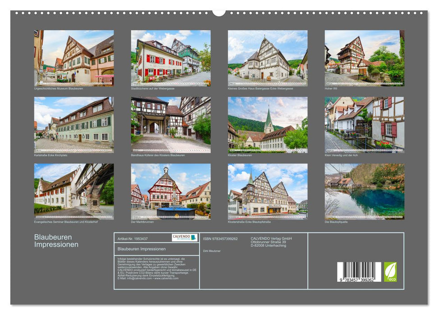This screenshot has height=315, width=438.
Task: Open the www.calvendo.com website link
Action: 167,278
